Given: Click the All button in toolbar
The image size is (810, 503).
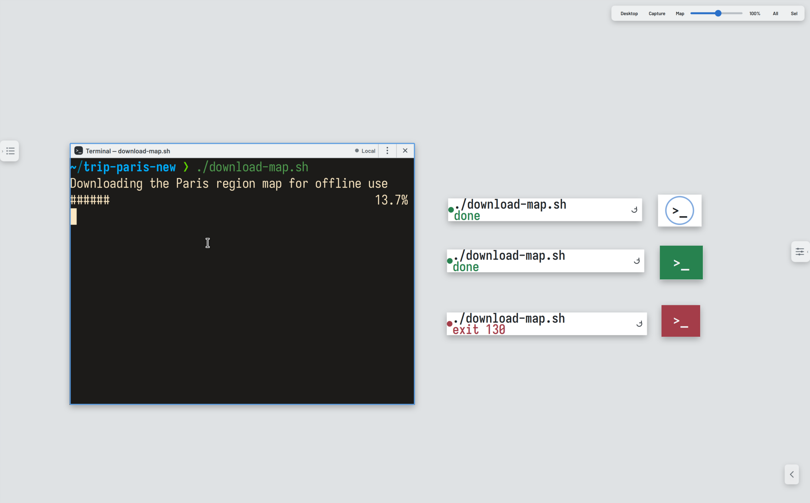Looking at the screenshot, I should coord(775,14).
